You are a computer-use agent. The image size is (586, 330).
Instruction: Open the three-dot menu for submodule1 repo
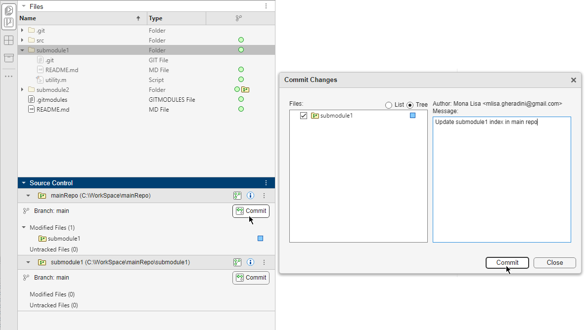(x=264, y=262)
